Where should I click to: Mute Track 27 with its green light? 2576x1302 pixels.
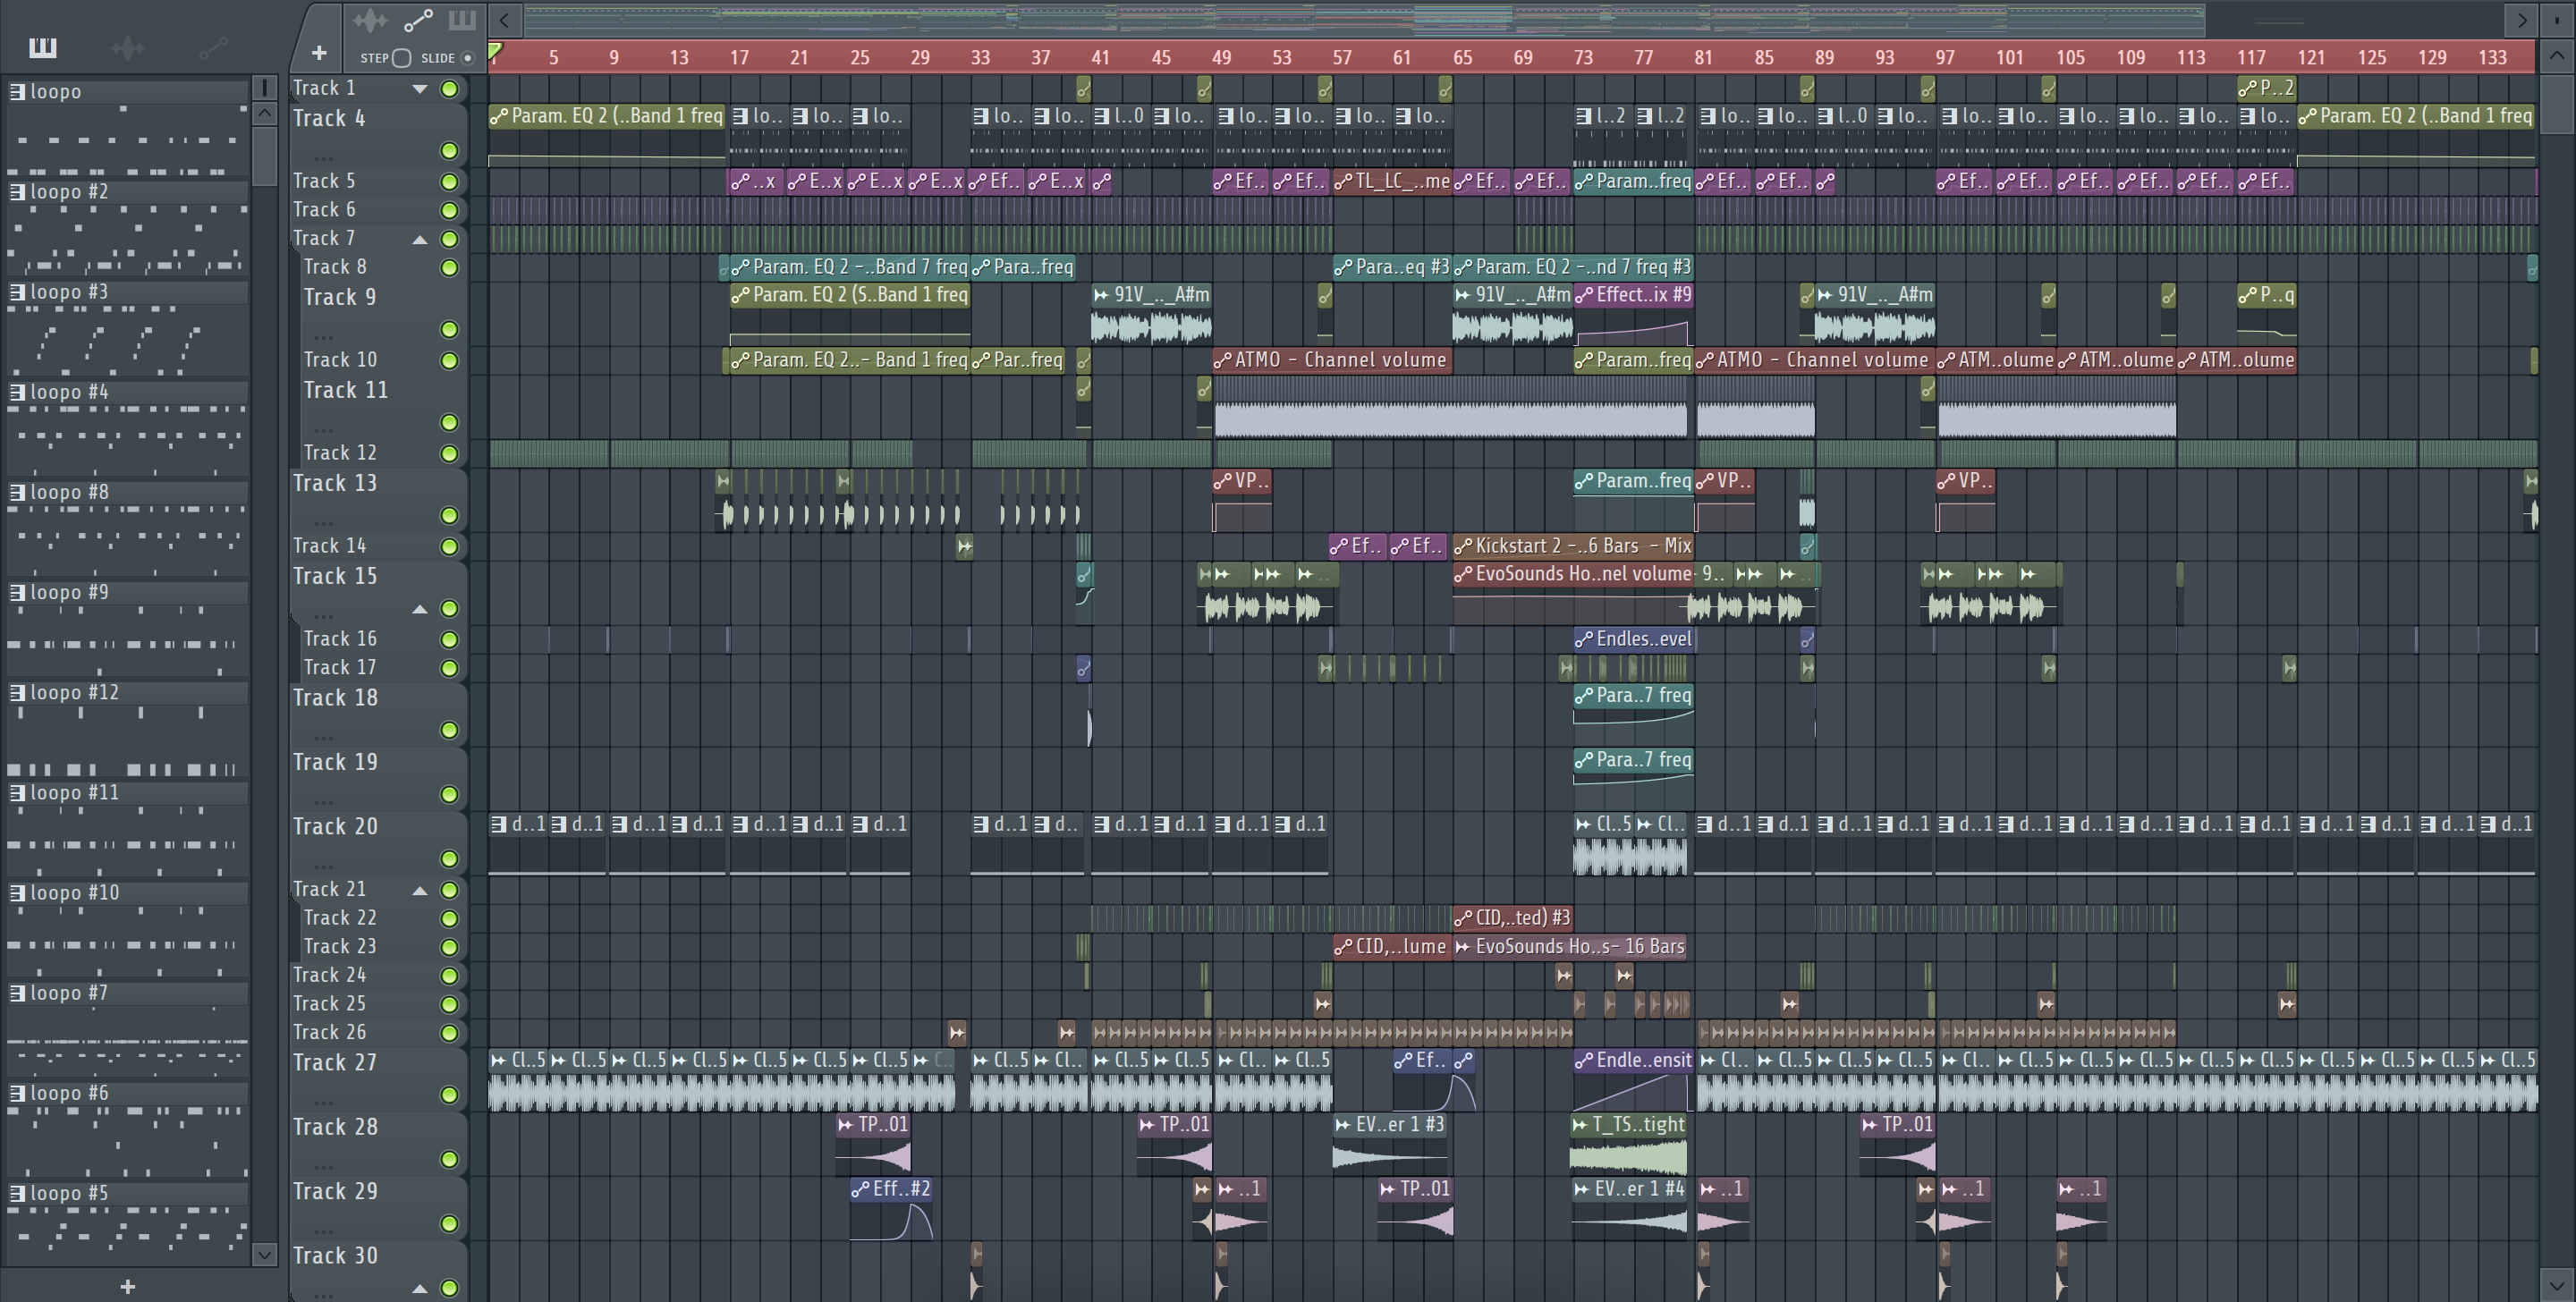pos(450,1095)
